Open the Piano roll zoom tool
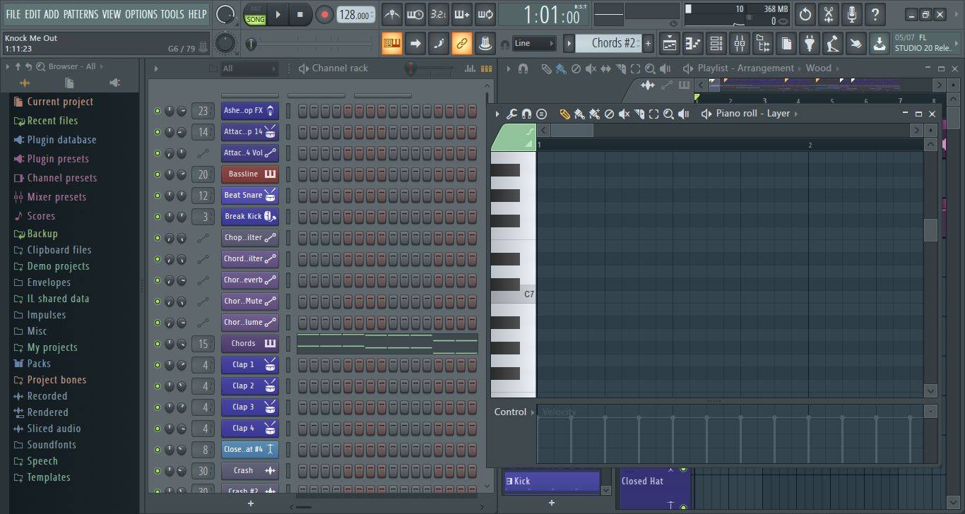Viewport: 965px width, 514px height. (x=668, y=114)
